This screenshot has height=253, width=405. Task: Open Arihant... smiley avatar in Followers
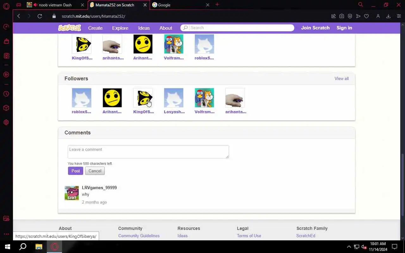[x=112, y=98]
